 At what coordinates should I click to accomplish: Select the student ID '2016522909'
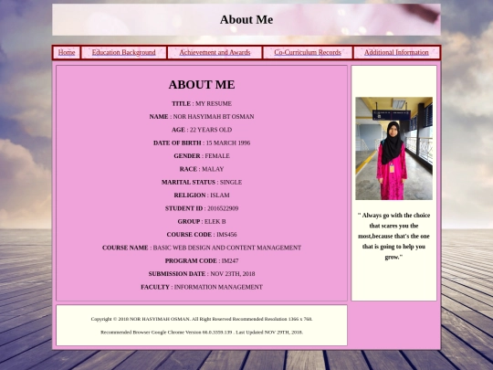(223, 208)
